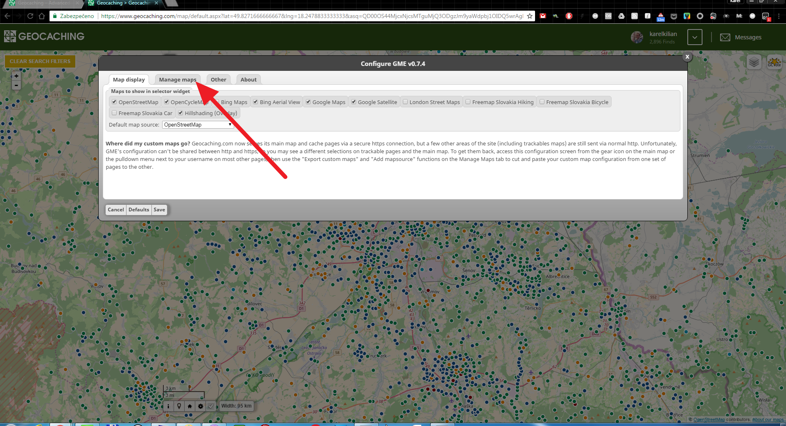The image size is (786, 426).
Task: Select the active Geocaching map browser tab
Action: (124, 3)
